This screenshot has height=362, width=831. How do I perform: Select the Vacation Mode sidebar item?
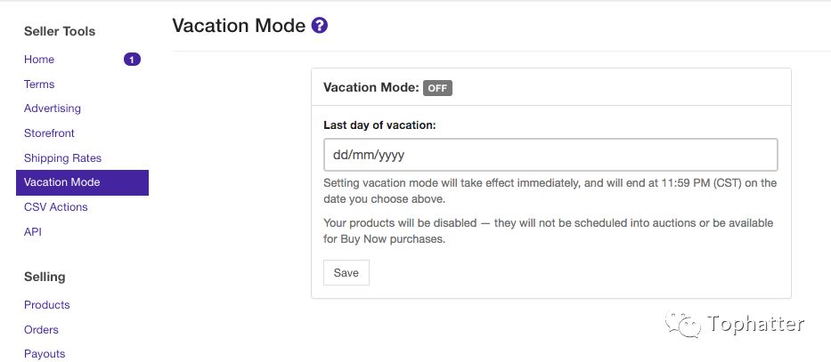point(62,182)
